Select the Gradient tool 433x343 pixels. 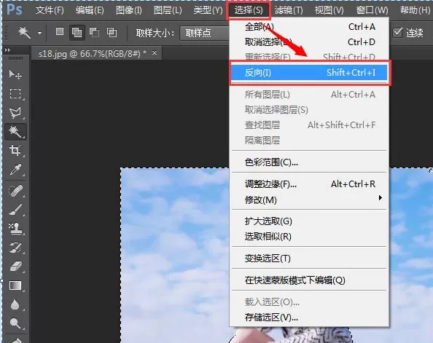pos(15,285)
